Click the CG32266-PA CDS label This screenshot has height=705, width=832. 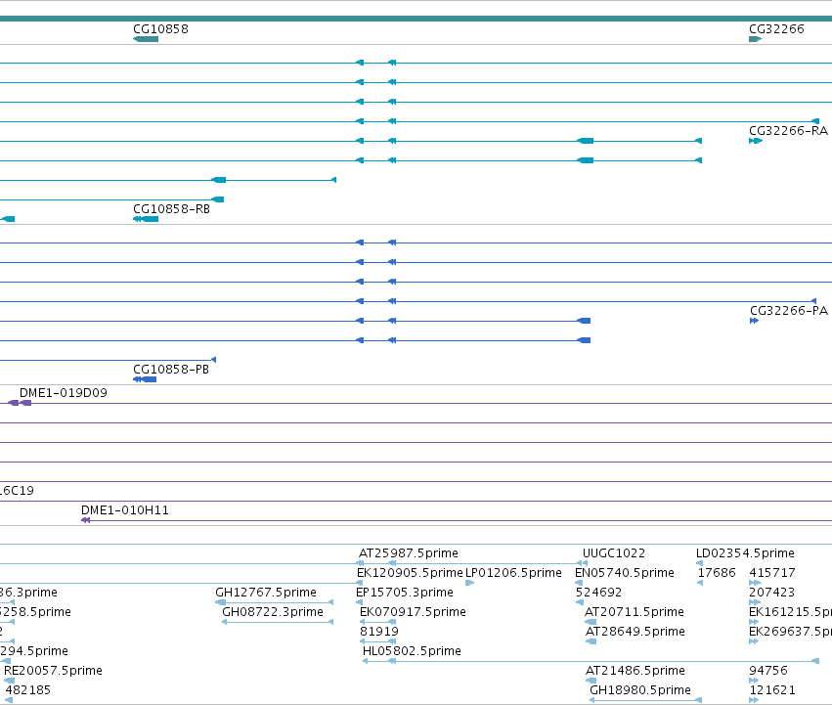tap(788, 311)
